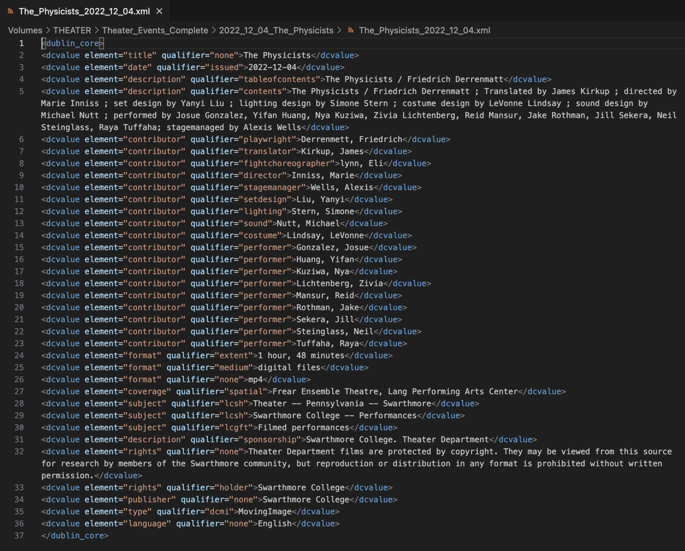Click the closing /dublin_core tag

75,535
